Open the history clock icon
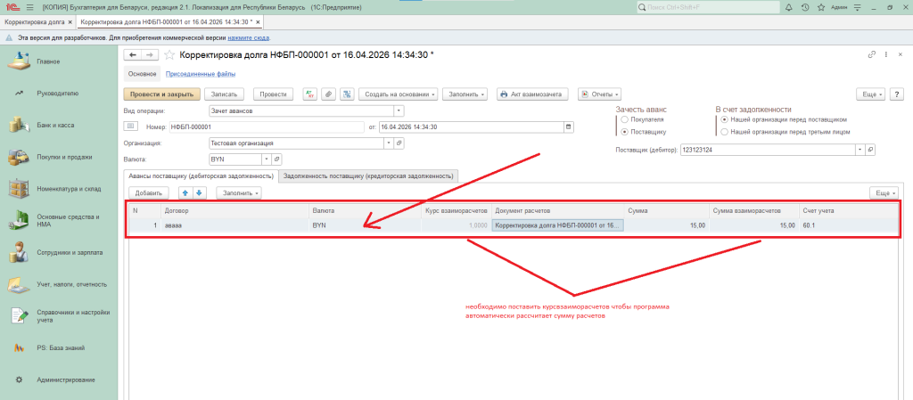 pyautogui.click(x=806, y=7)
